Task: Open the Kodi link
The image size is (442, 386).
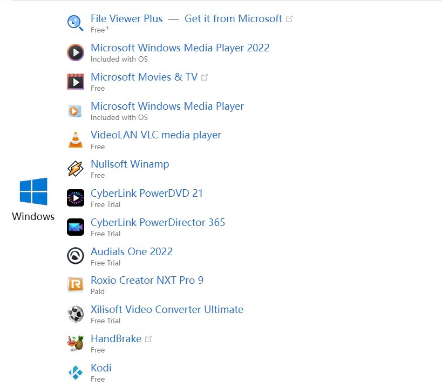Action: (101, 368)
